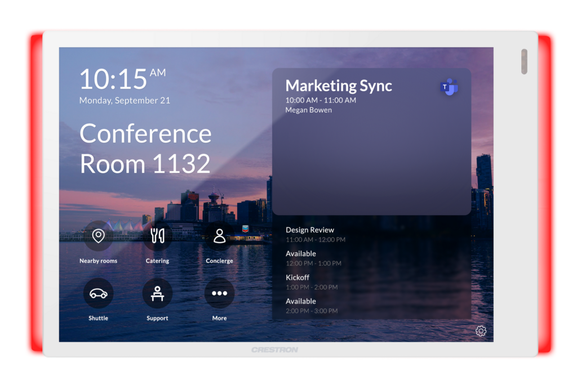This screenshot has width=577, height=385.
Task: Request a Shuttle ride
Action: point(98,293)
